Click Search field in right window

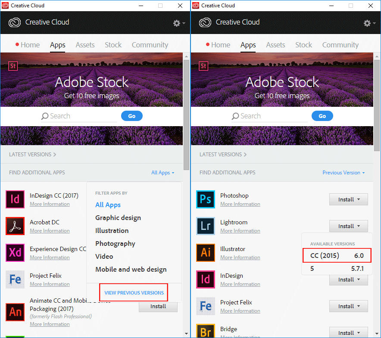coord(269,116)
